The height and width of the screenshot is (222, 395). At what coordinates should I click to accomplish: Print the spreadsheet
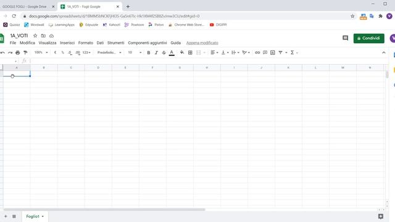pyautogui.click(x=18, y=52)
